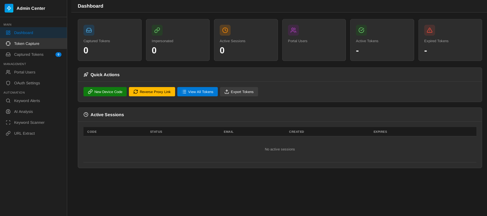The height and width of the screenshot is (216, 487).
Task: Click the rocket icon beside Quick Actions
Action: 86,75
